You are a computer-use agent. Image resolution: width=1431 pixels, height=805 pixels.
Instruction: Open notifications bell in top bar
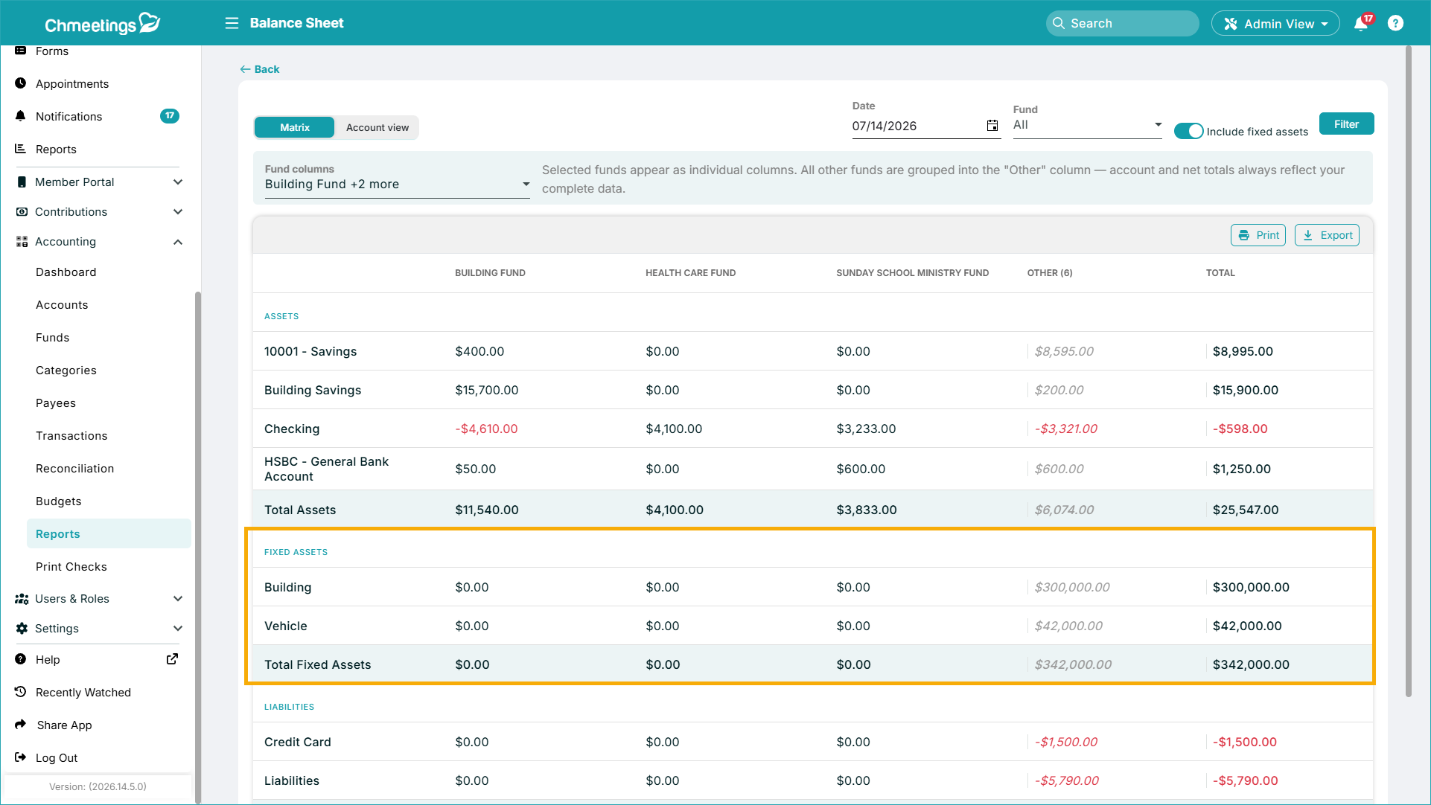click(x=1361, y=23)
